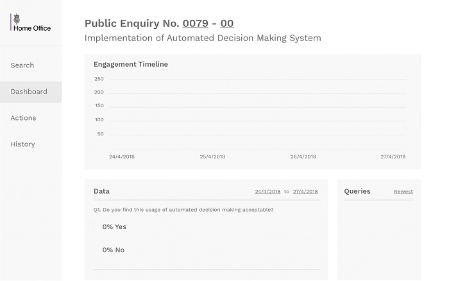This screenshot has width=449, height=281.
Task: Click the 250 gridline on the chart
Action: pyautogui.click(x=257, y=80)
